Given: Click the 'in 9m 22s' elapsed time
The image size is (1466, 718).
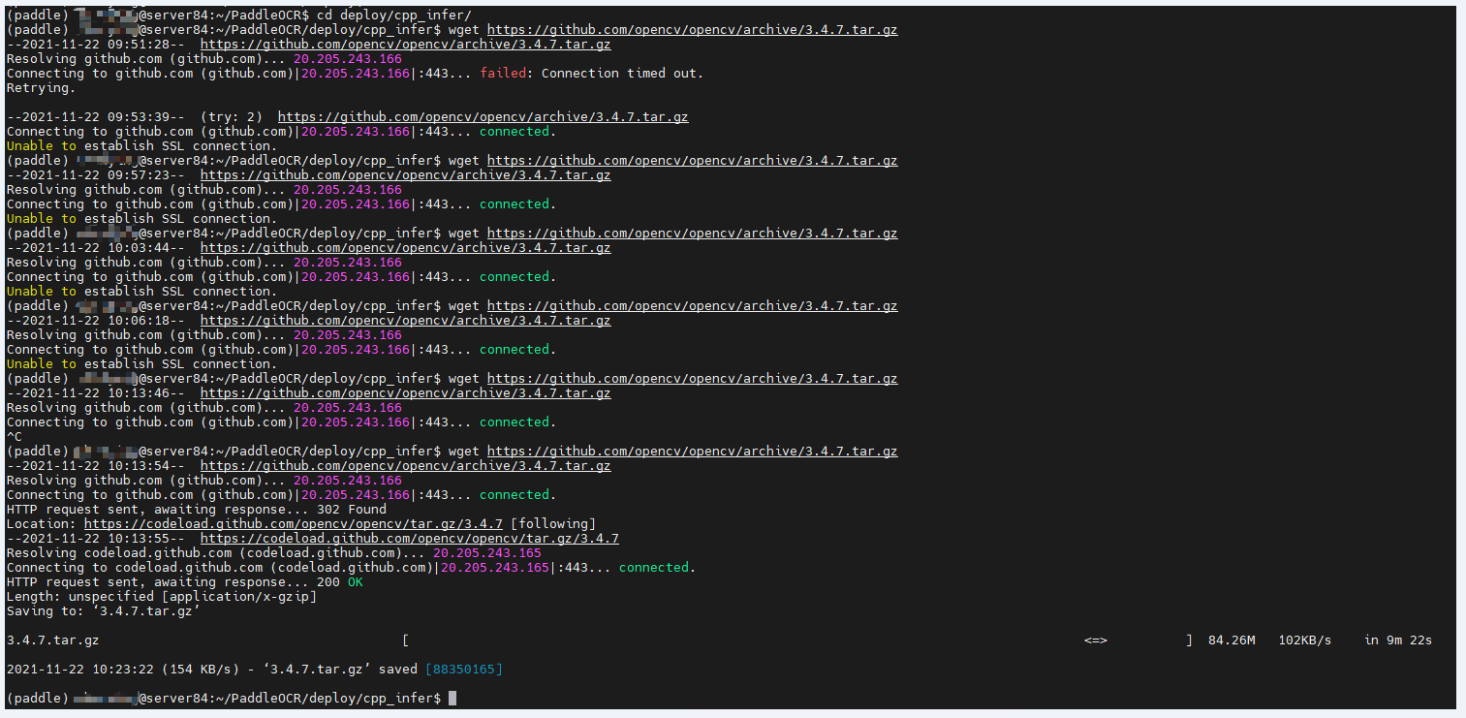Looking at the screenshot, I should coord(1398,640).
